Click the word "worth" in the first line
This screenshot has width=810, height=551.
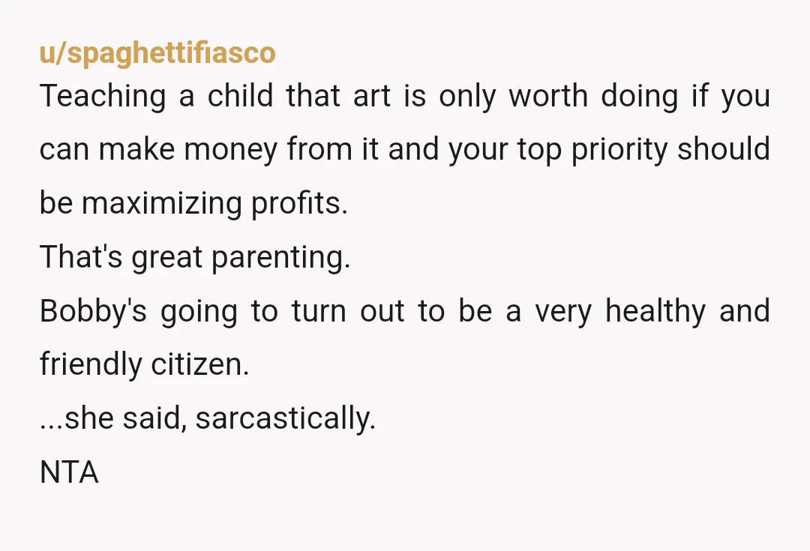point(548,97)
